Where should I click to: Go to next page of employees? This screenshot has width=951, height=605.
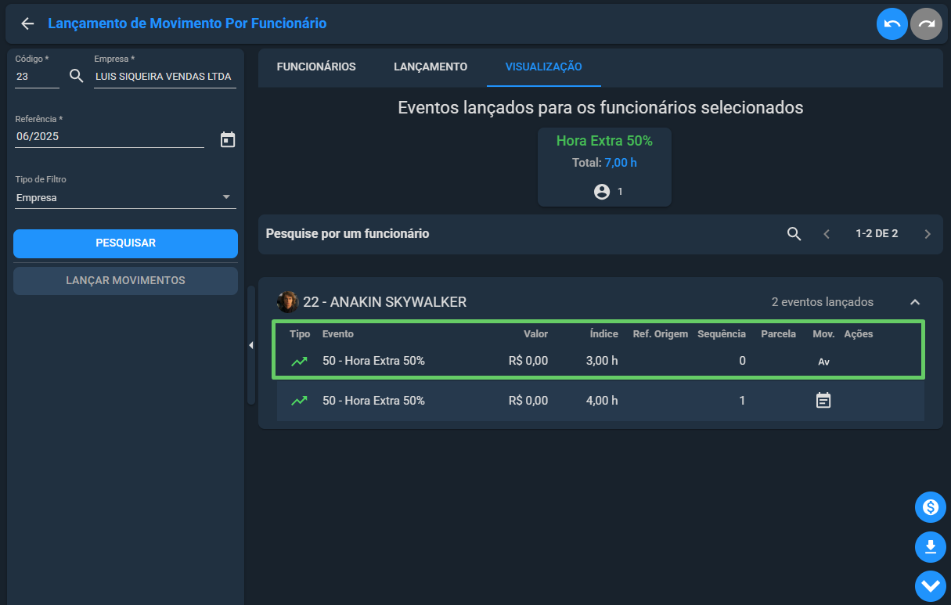pyautogui.click(x=928, y=233)
